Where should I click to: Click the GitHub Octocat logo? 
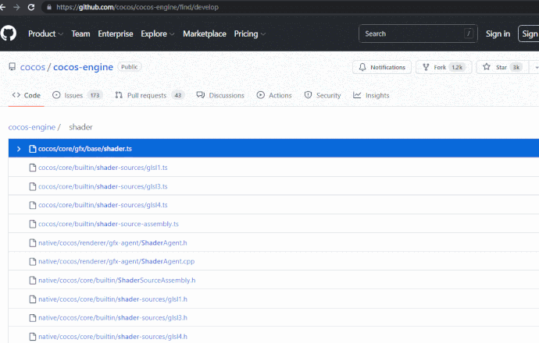(9, 34)
